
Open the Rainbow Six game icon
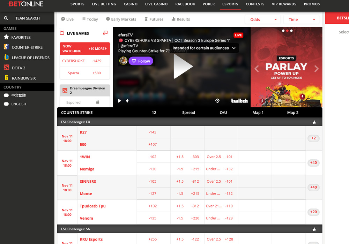pos(6,78)
